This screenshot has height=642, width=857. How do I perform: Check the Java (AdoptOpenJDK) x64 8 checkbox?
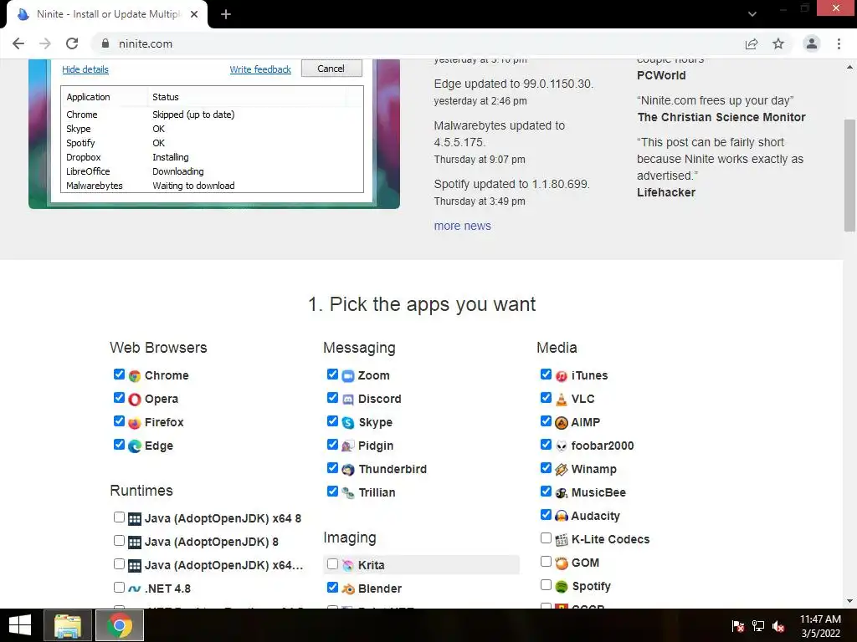click(119, 517)
